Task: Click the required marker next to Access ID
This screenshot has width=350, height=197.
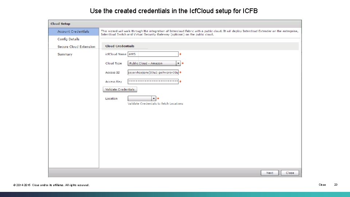Action: tap(180, 72)
